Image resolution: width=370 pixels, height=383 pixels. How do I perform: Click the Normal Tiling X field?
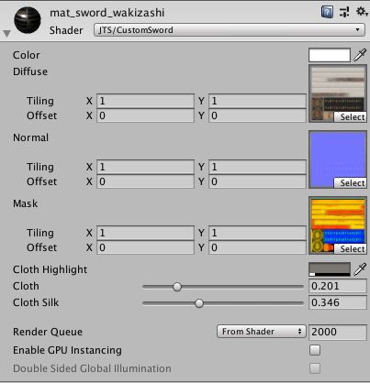(x=145, y=167)
